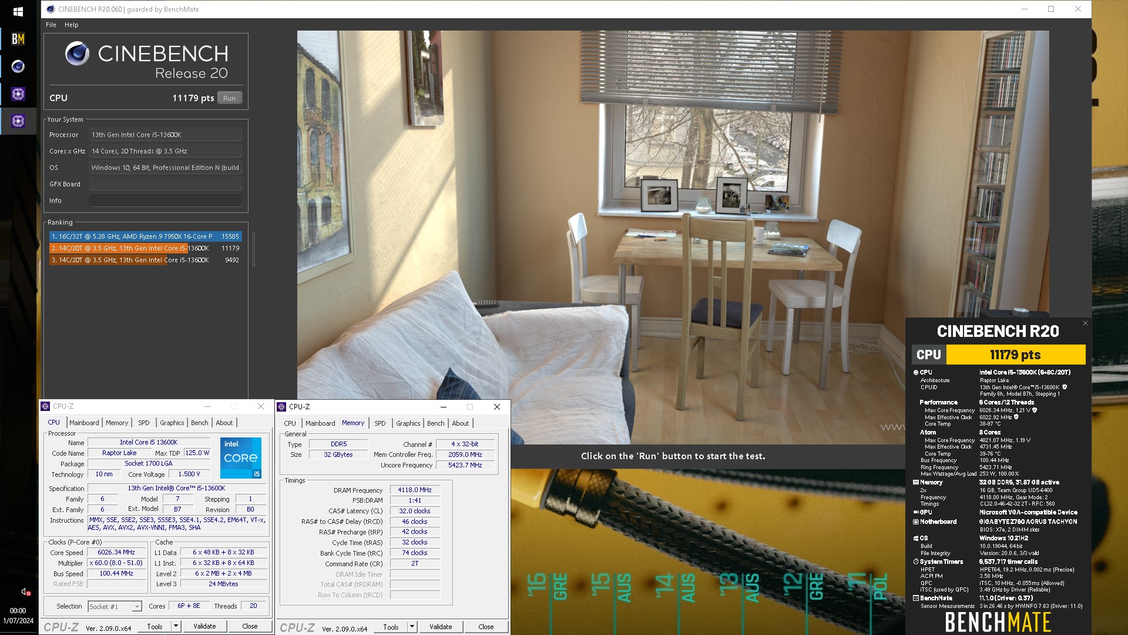Image resolution: width=1128 pixels, height=635 pixels.
Task: Click the yellow 11179 pts score bar in BenchMate
Action: pyautogui.click(x=1015, y=355)
